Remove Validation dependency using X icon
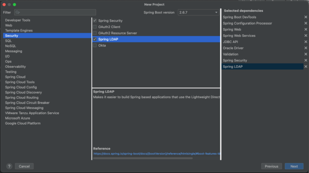Viewport: 309px width, 173px height. pyautogui.click(x=306, y=54)
